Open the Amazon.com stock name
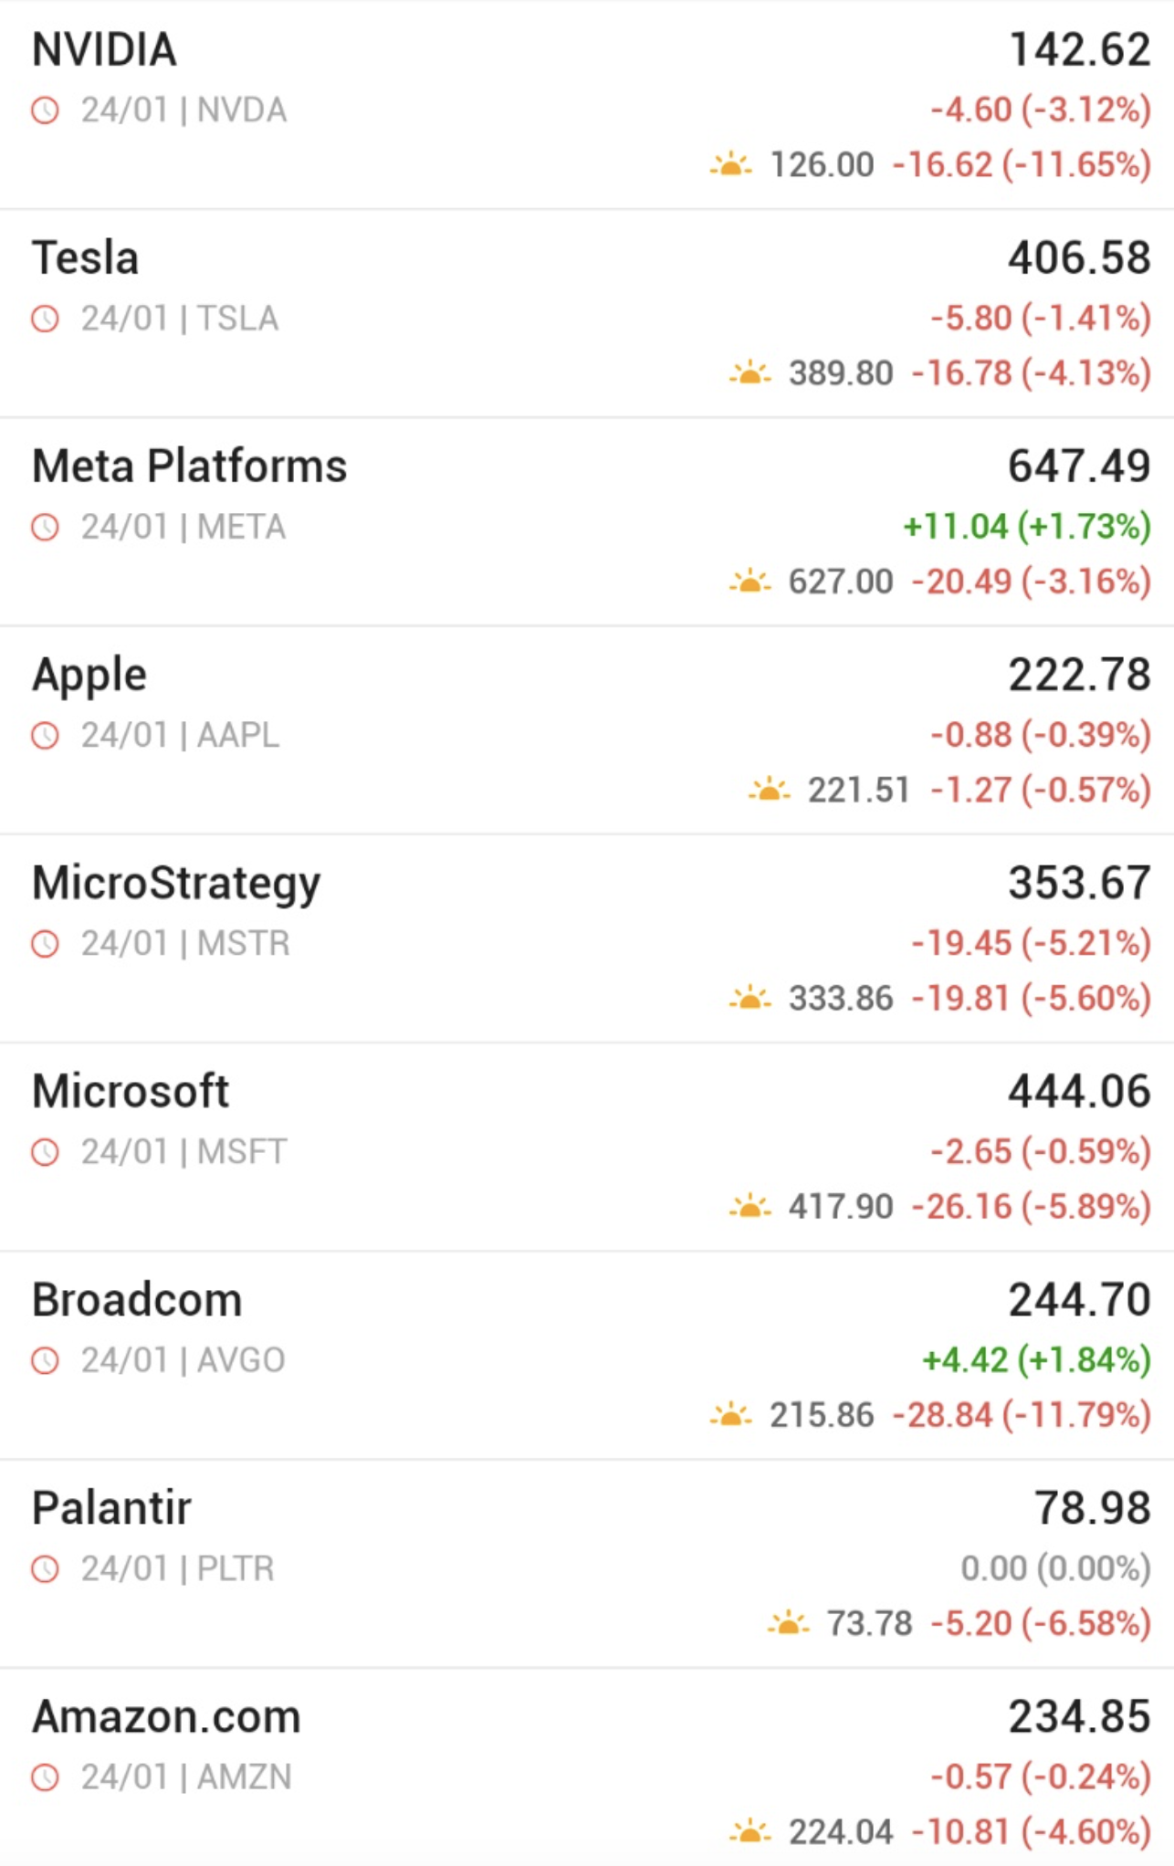The height and width of the screenshot is (1866, 1174). pyautogui.click(x=166, y=1717)
